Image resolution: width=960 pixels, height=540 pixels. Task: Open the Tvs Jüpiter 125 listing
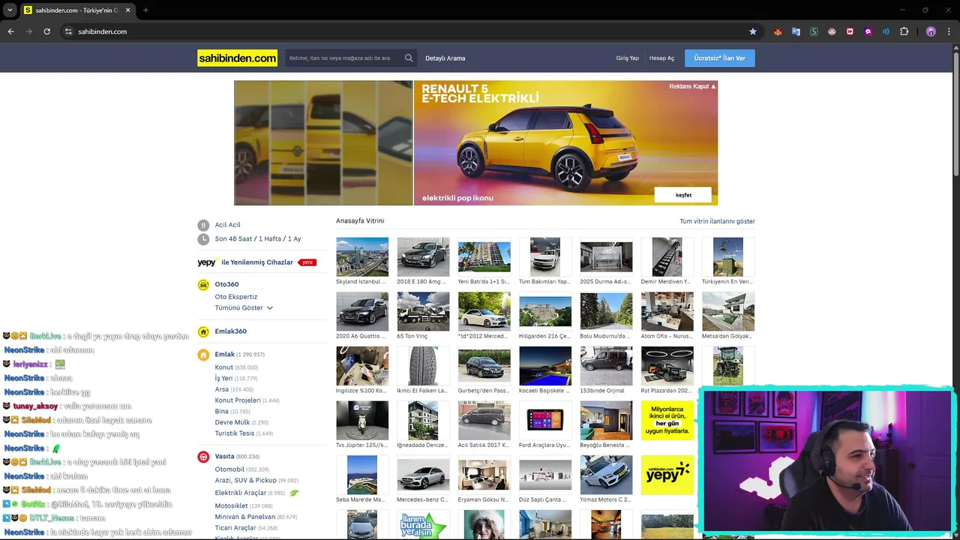tap(362, 420)
